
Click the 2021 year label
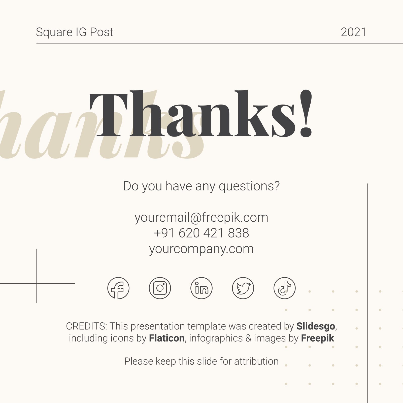click(353, 32)
